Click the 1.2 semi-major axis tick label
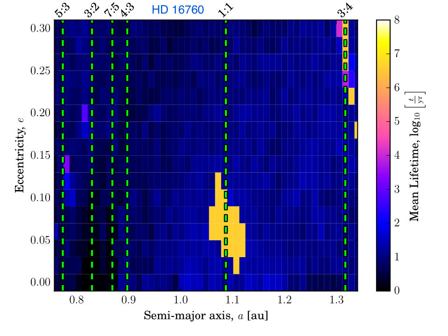Image resolution: width=448 pixels, height=336 pixels. pos(285,300)
